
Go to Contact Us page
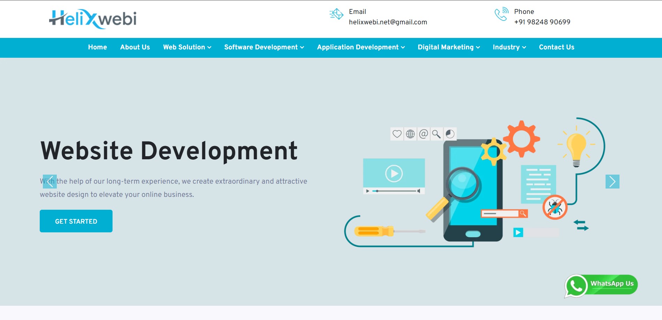click(556, 47)
